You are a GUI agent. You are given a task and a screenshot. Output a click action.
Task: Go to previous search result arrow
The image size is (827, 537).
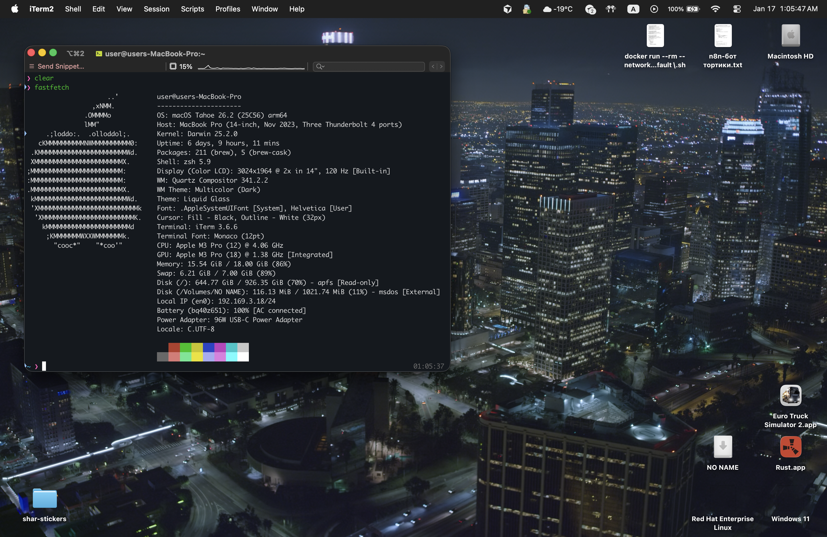click(x=433, y=66)
